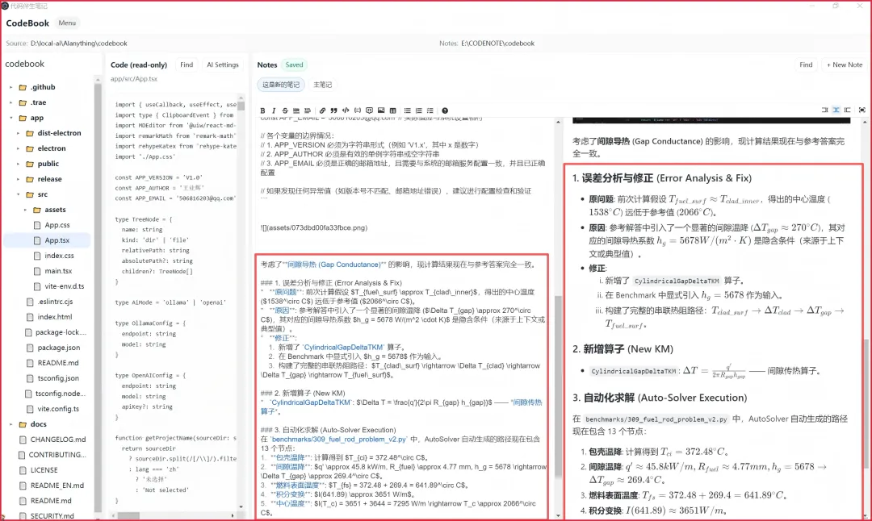Click Find in the Notes panel header
The height and width of the screenshot is (521, 872).
(x=806, y=65)
